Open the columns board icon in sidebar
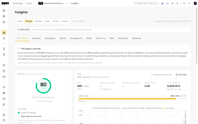The height and width of the screenshot is (124, 198). (4, 10)
